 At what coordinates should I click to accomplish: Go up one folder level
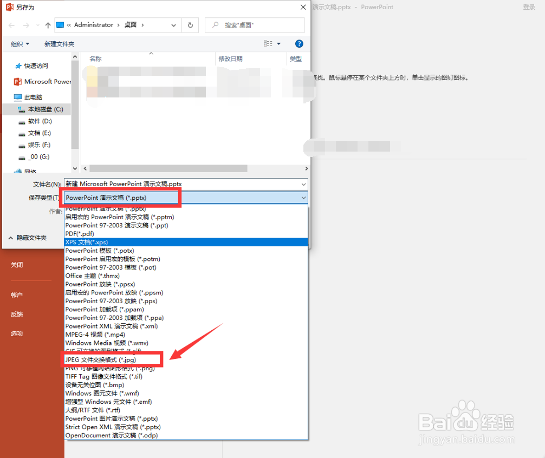[48, 25]
